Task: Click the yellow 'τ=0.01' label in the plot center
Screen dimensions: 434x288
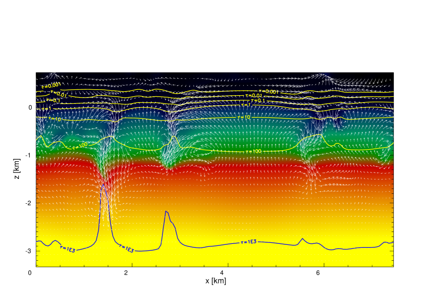Action: pos(254,96)
